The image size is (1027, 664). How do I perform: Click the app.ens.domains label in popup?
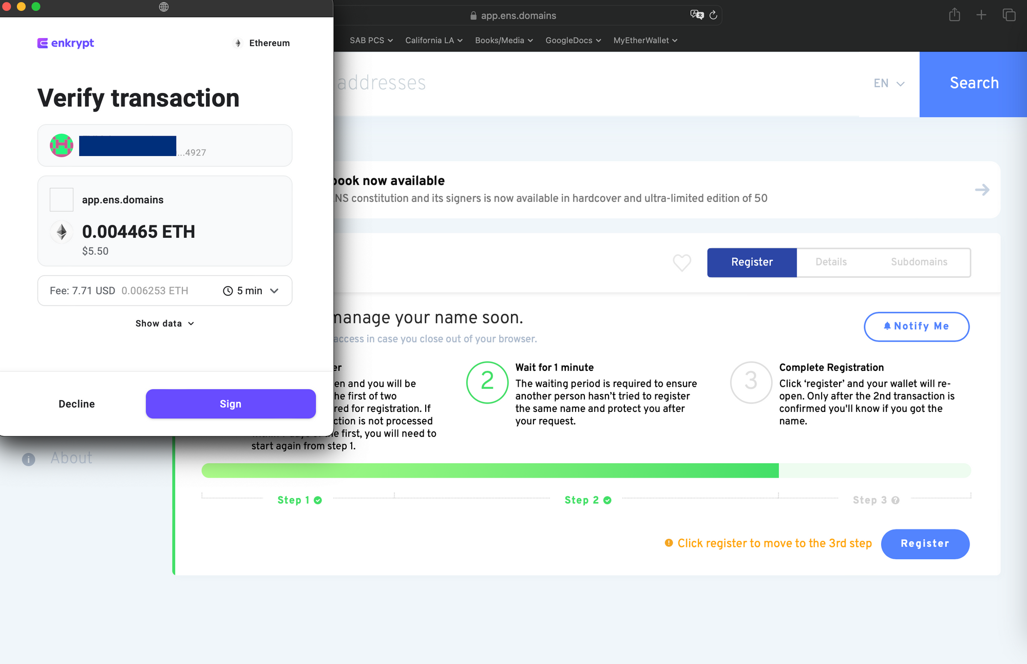point(123,200)
